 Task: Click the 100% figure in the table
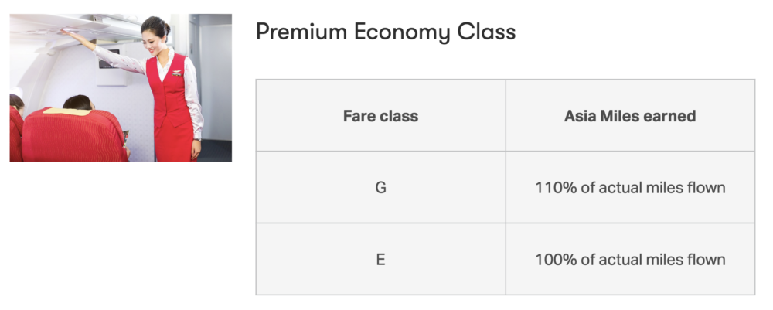[553, 259]
